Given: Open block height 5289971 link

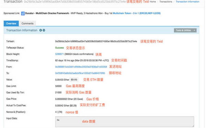Looking at the screenshot, I should (x=59, y=54).
